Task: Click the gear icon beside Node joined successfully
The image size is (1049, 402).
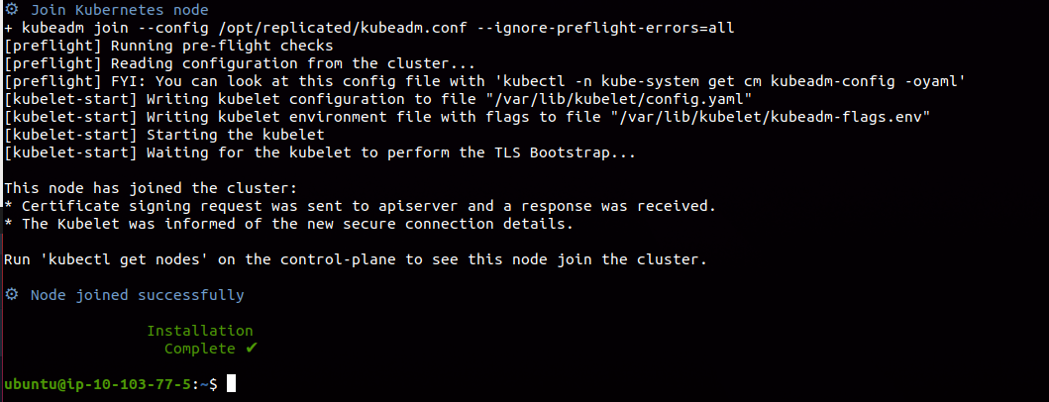Action: tap(11, 294)
